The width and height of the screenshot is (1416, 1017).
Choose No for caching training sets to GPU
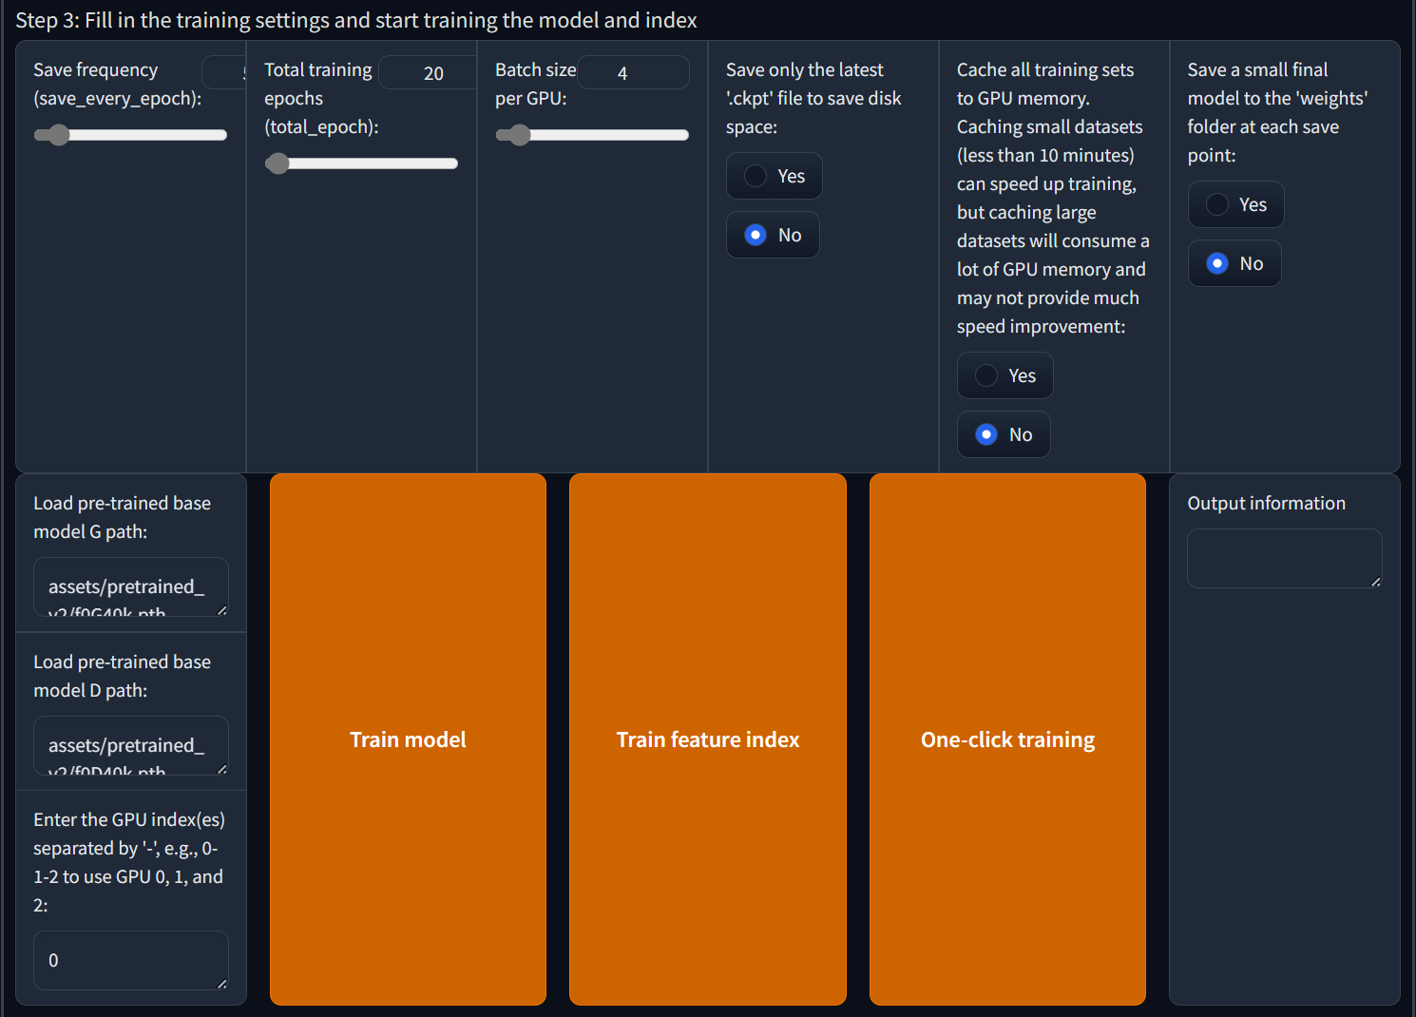coord(986,434)
